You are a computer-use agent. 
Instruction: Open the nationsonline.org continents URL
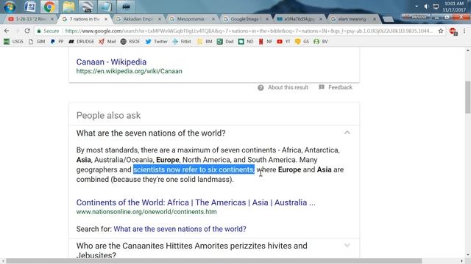146,212
